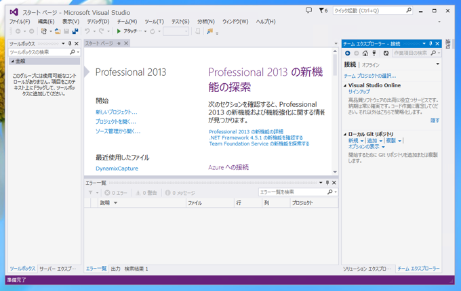This screenshot has width=461, height=291.
Task: Open Team Explorer window position dropdown
Action: click(424, 44)
